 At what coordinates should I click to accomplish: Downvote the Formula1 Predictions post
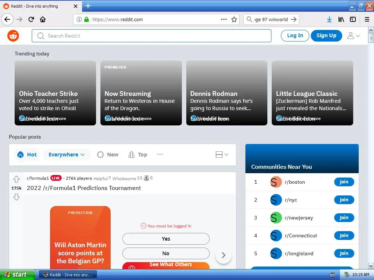[16, 197]
